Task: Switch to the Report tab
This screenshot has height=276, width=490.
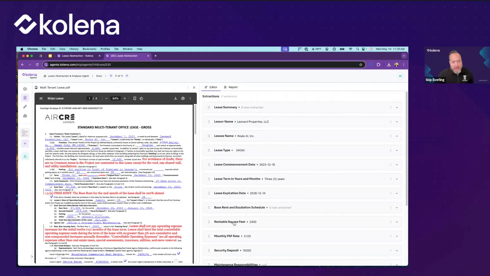Action: point(231,87)
